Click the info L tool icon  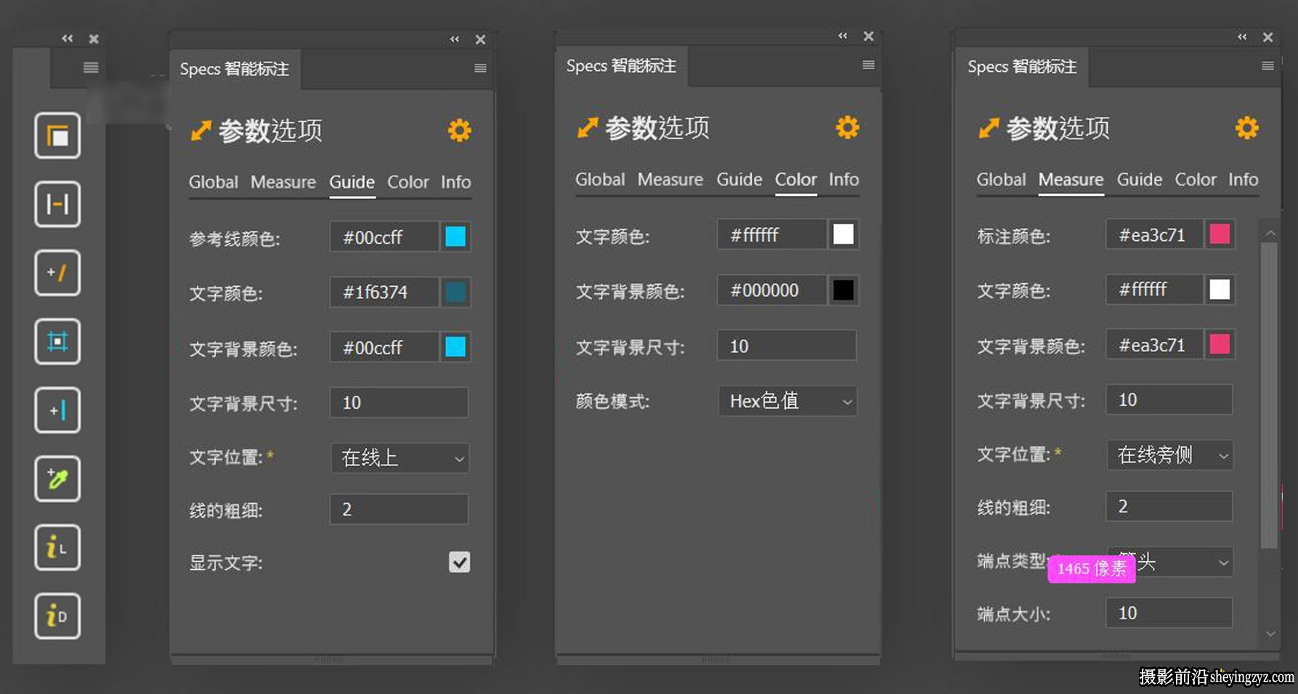(x=57, y=547)
